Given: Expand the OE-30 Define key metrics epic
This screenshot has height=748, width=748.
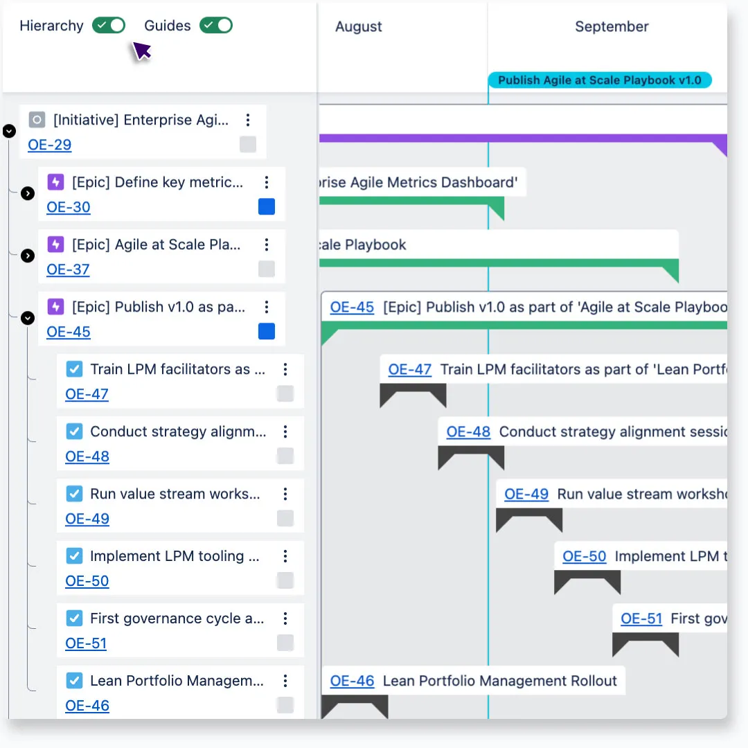Looking at the screenshot, I should 28,193.
